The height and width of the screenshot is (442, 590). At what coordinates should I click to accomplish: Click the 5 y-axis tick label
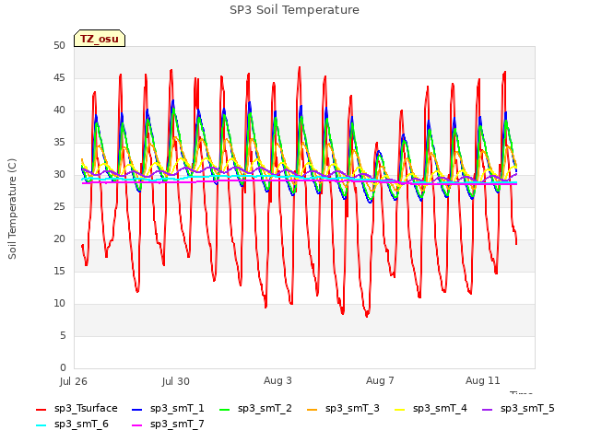[x=63, y=335]
